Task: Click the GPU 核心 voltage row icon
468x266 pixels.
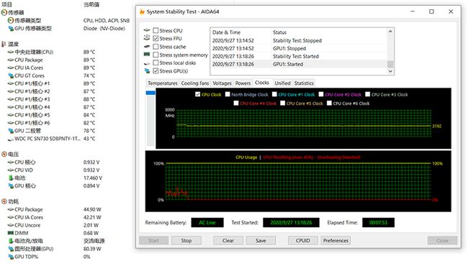Action: [11, 186]
